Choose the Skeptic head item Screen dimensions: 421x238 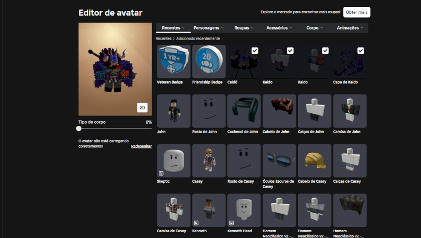174,161
